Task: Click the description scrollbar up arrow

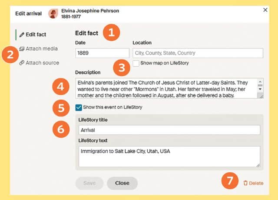Action: click(260, 82)
